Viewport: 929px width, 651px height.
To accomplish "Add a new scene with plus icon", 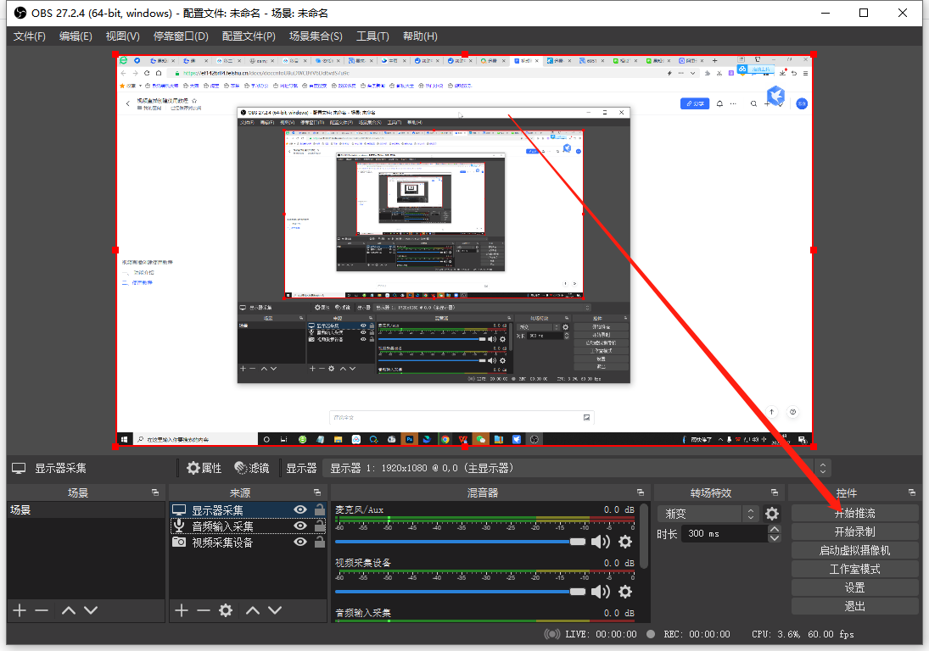I will pyautogui.click(x=20, y=610).
